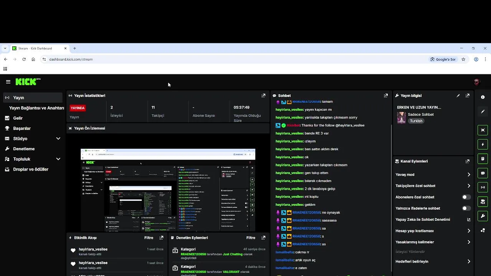The width and height of the screenshot is (491, 276).
Task: Open browser tab search dropdown arrow
Action: click(x=5, y=48)
